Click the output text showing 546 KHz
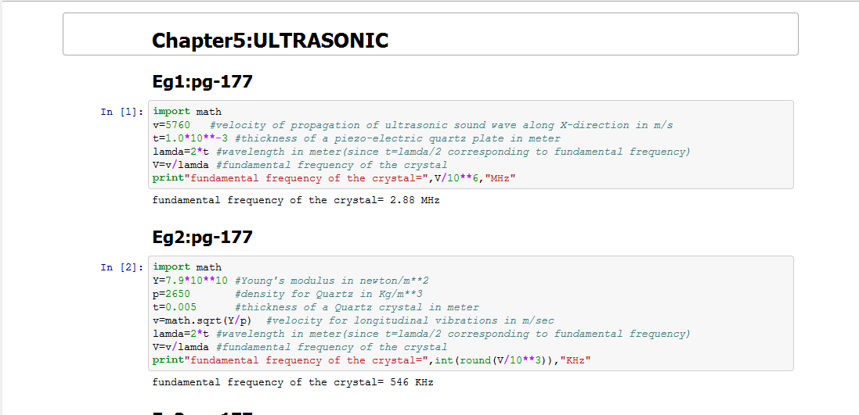This screenshot has width=859, height=415. point(292,383)
